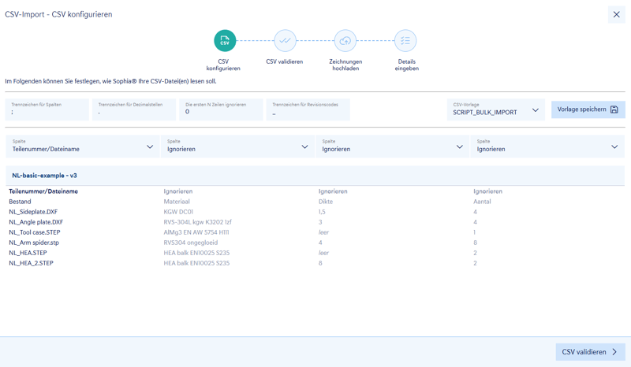This screenshot has height=367, width=631.
Task: Click the CSV validieren checkmark step icon
Action: [x=285, y=41]
